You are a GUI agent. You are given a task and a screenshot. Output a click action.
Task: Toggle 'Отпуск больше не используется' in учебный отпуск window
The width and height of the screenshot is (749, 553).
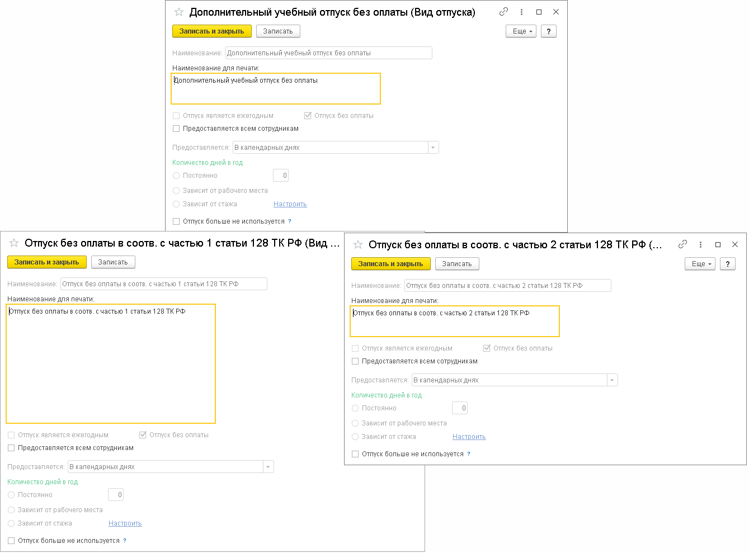(x=176, y=221)
